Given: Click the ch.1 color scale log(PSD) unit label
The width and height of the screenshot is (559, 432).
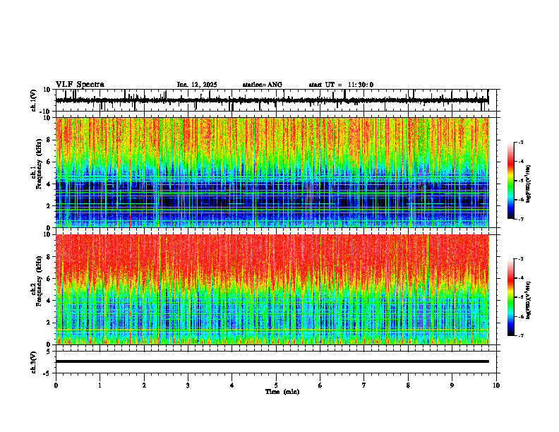Looking at the screenshot, I should tap(529, 184).
